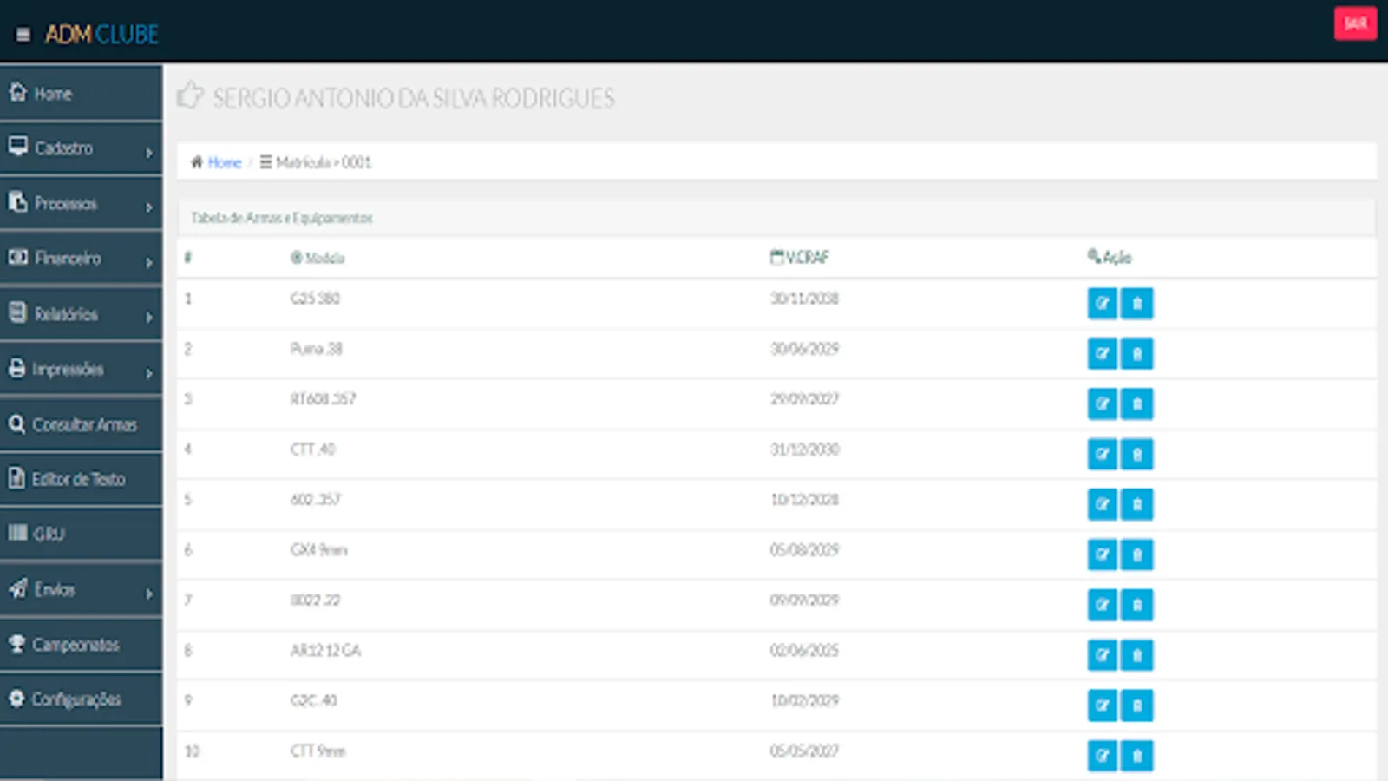Trash the 602 .357 row
Image resolution: width=1388 pixels, height=781 pixels.
point(1137,505)
